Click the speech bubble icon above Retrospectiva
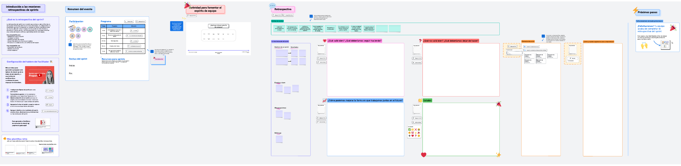The image size is (681, 166). [272, 6]
